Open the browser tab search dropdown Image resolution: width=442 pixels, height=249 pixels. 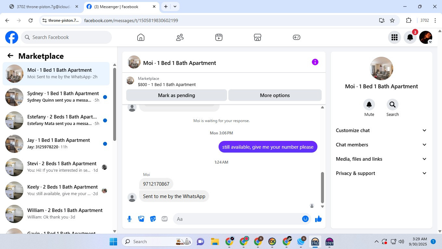tap(175, 6)
